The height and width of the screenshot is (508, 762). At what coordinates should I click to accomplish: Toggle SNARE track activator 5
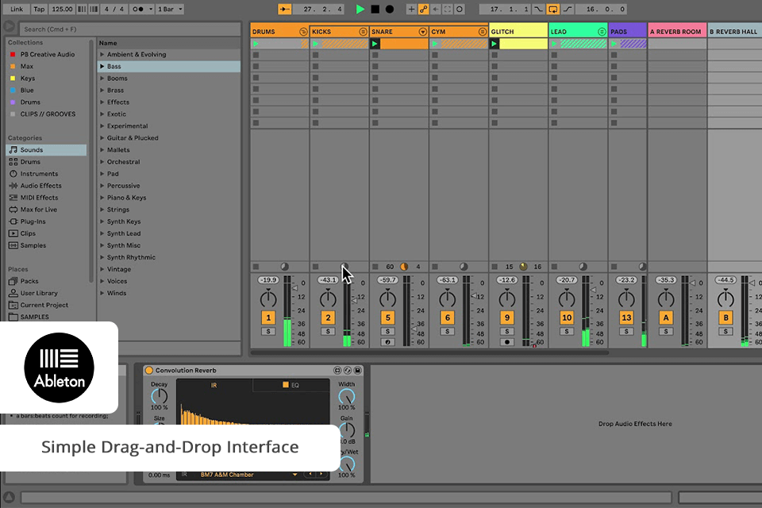click(388, 318)
